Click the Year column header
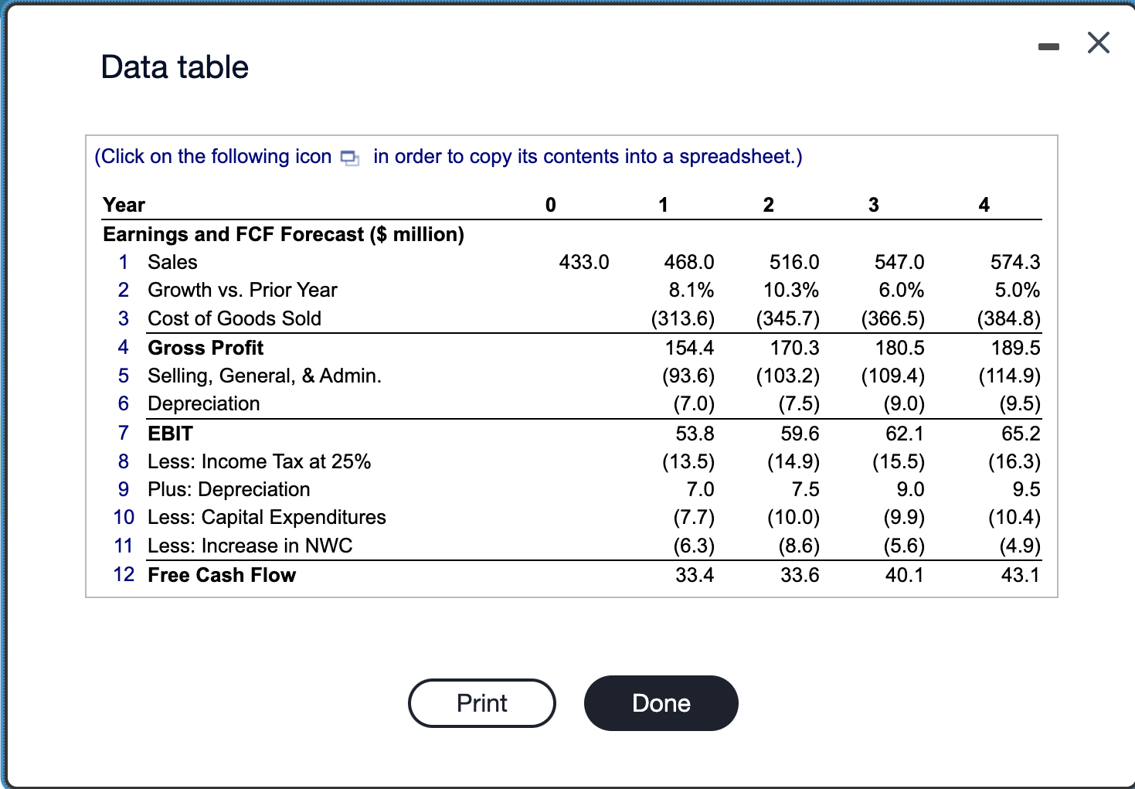This screenshot has height=789, width=1135. [x=124, y=205]
